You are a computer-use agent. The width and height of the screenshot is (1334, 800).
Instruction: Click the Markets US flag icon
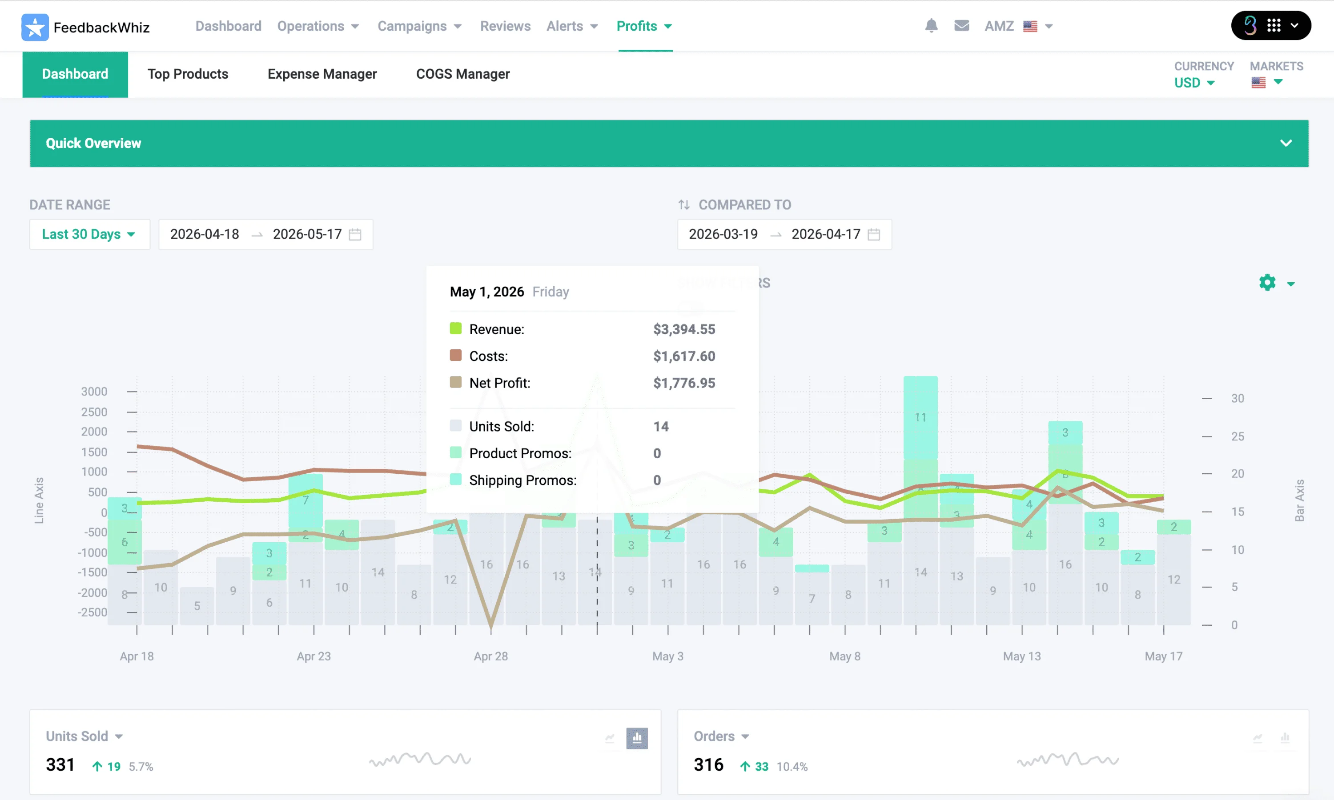(1258, 83)
